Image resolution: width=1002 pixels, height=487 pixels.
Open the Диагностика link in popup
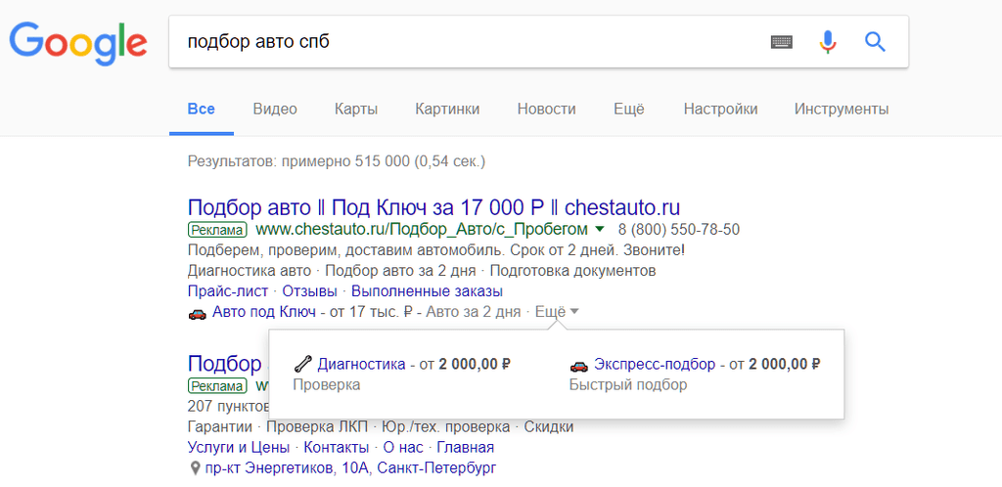pyautogui.click(x=362, y=365)
